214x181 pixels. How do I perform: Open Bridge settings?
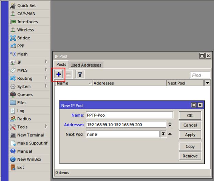pos(29,38)
